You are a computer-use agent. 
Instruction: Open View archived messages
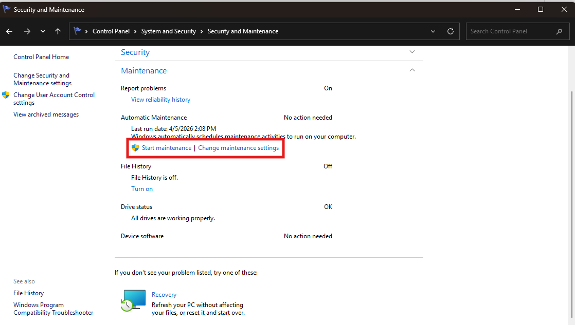coord(46,114)
